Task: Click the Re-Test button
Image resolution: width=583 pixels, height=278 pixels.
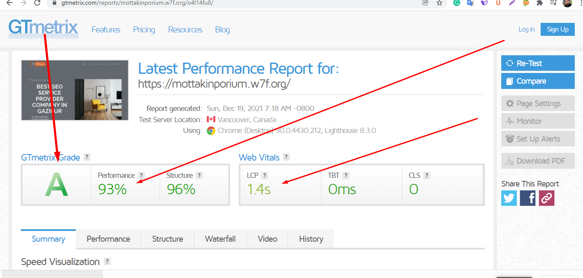Action: pyautogui.click(x=538, y=63)
